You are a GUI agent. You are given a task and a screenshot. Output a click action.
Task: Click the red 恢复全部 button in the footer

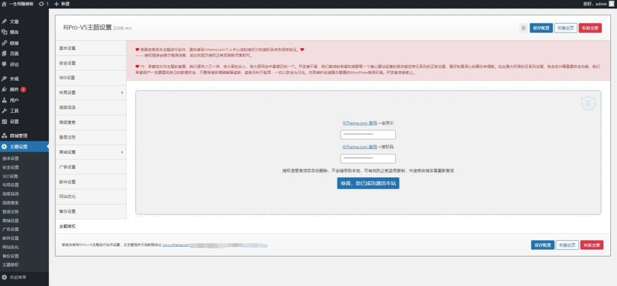click(592, 245)
